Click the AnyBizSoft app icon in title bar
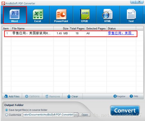 point(3,3)
